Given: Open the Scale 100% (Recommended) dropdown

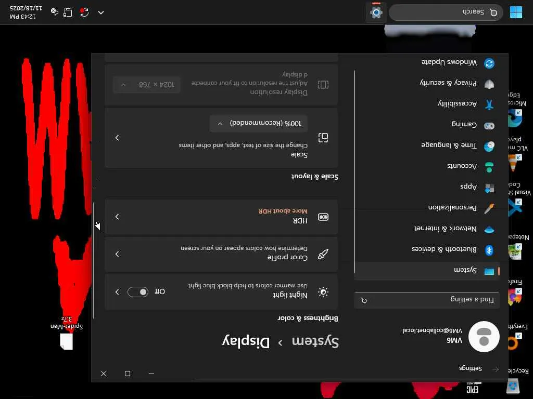Looking at the screenshot, I should click(x=259, y=123).
